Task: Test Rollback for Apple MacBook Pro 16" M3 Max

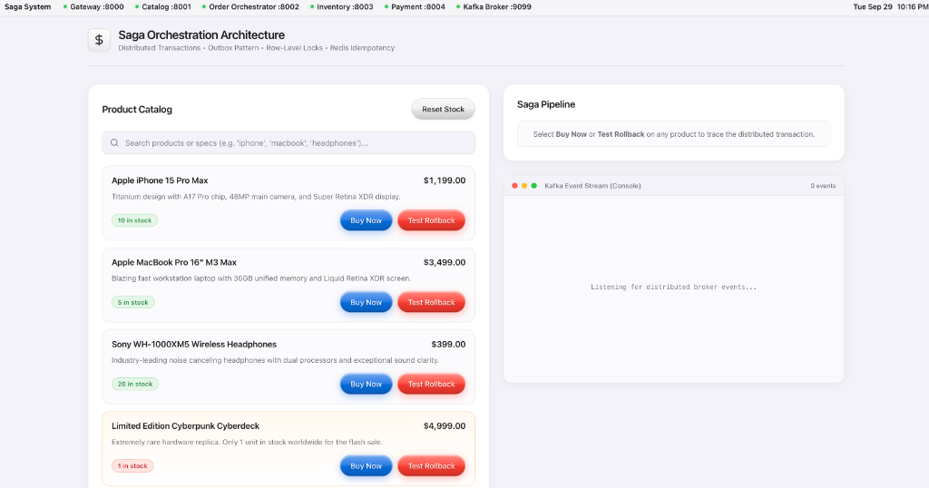Action: point(431,302)
